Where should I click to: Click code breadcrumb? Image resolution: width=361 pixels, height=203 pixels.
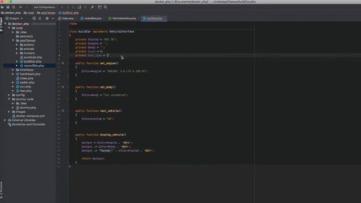29,13
